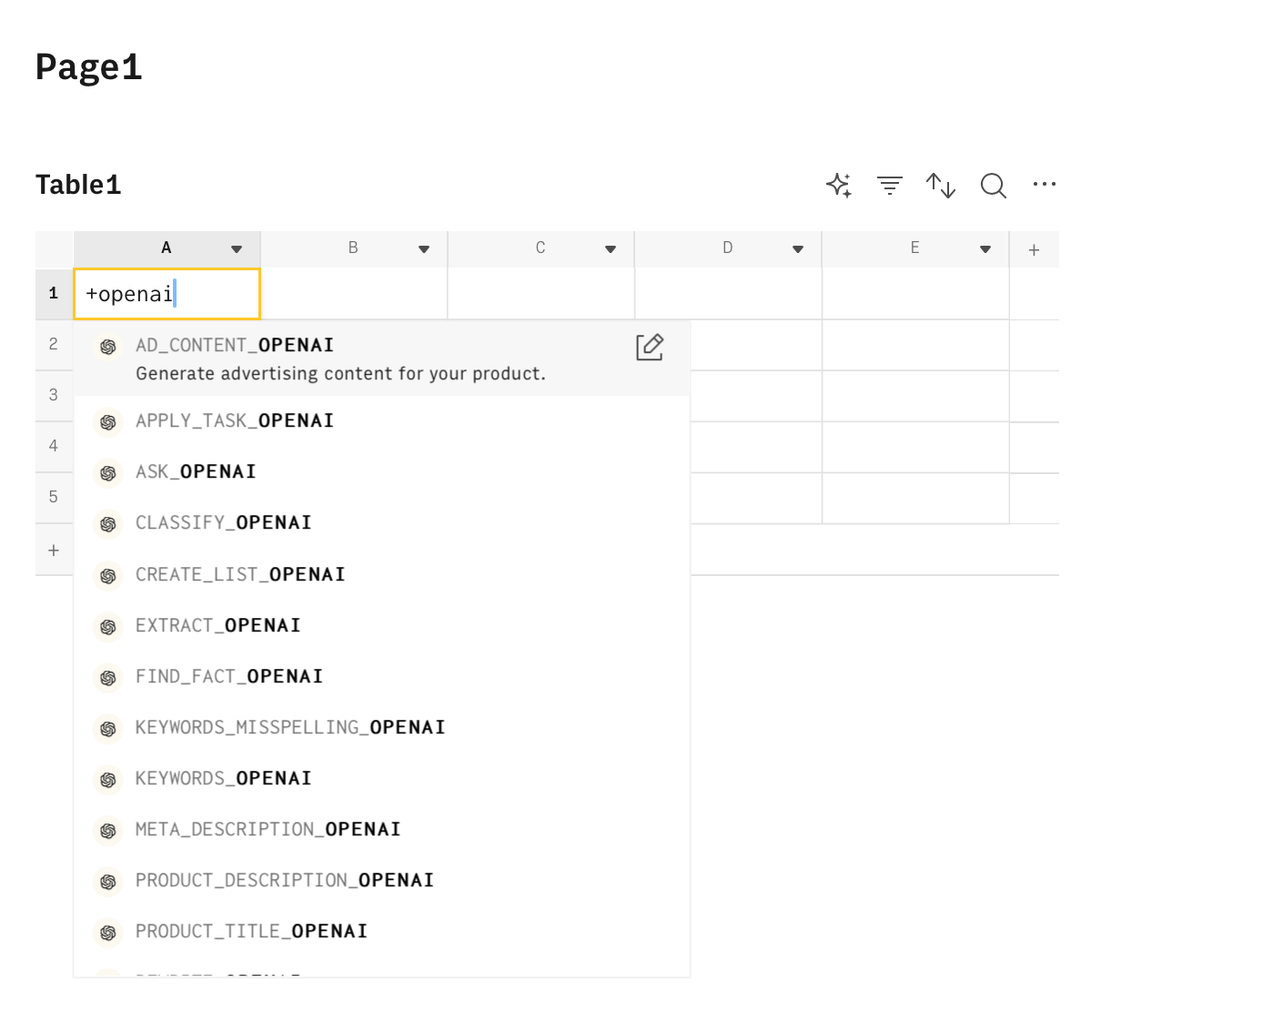Click OpenAI logo beside FIND_FACT_OPENAI
This screenshot has height=1032, width=1283.
[x=108, y=678]
